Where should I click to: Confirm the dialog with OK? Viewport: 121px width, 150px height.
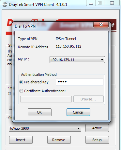pyautogui.click(x=39, y=112)
